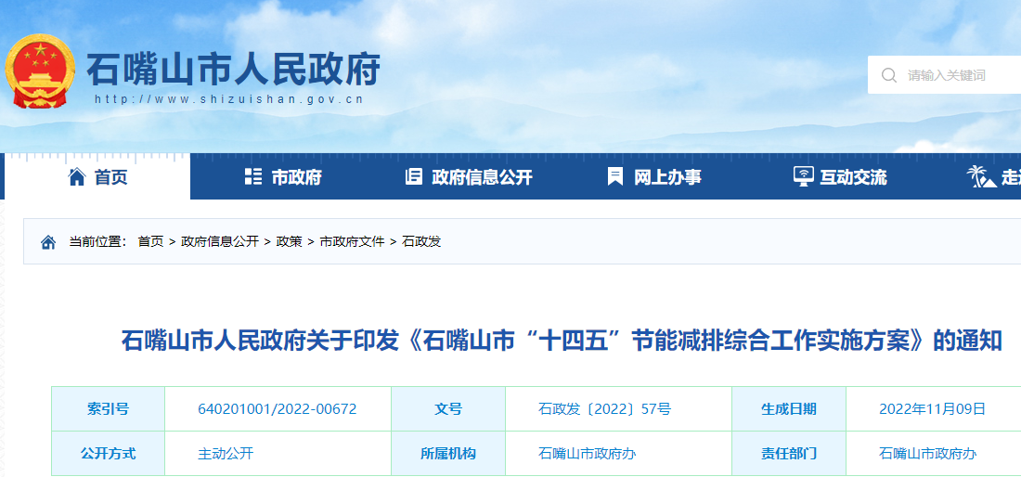Open 互动交流 in the navigation bar
The image size is (1021, 477).
click(853, 177)
